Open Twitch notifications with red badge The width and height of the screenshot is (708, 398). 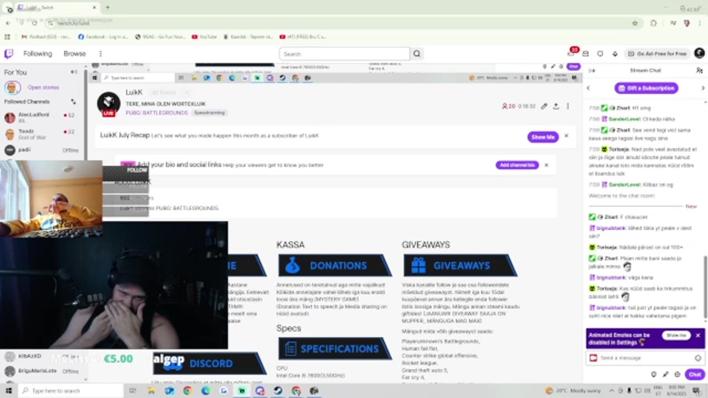tap(571, 53)
